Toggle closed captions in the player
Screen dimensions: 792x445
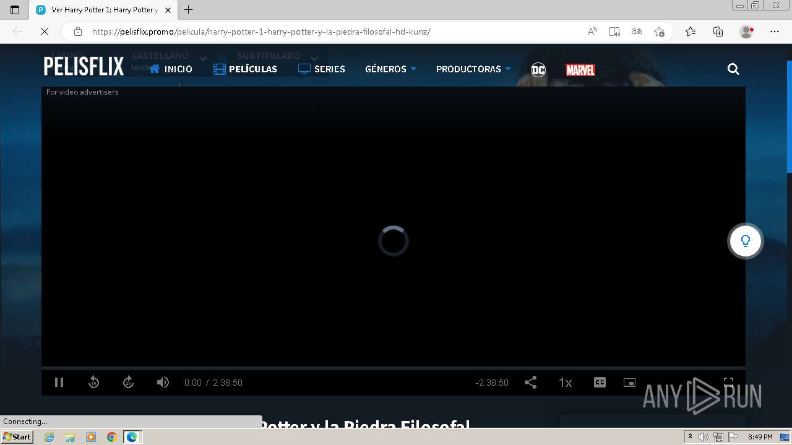coord(600,383)
